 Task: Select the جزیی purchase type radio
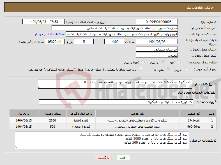186,69
